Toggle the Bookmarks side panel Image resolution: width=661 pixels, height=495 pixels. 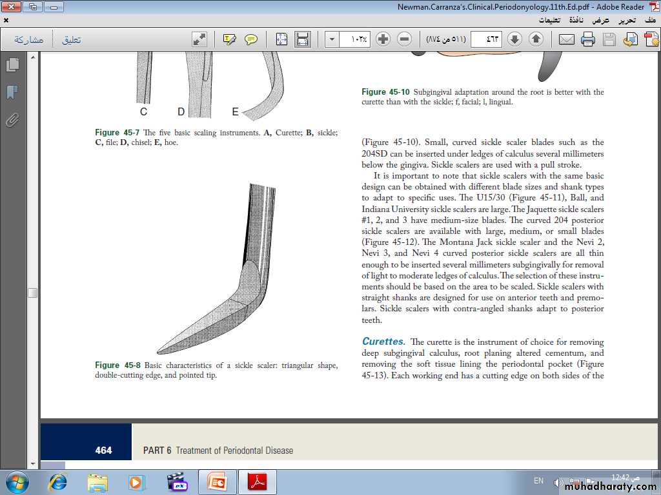click(12, 92)
